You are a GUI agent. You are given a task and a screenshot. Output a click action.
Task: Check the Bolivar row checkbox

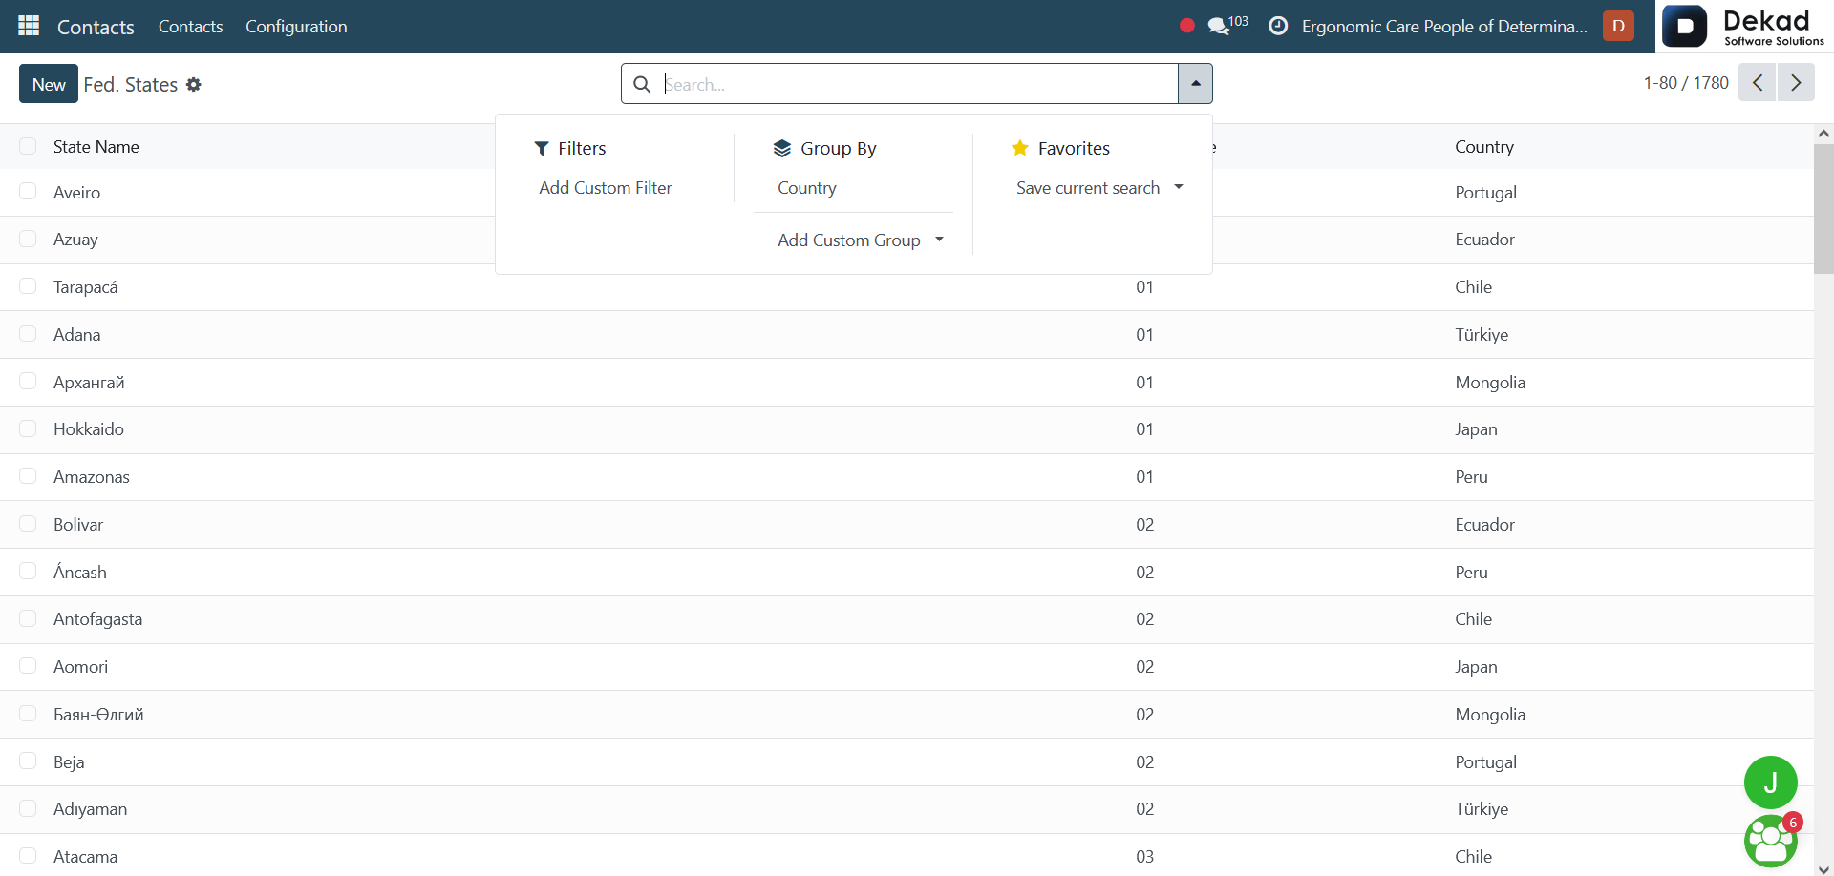point(28,524)
